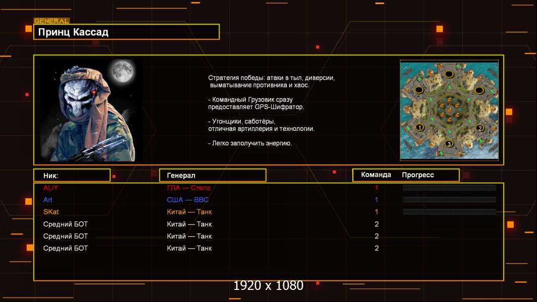
Task: Click 'отличная артиллерия и технологии.' text
Action: pyautogui.click(x=261, y=128)
